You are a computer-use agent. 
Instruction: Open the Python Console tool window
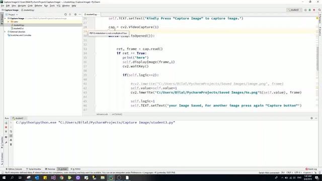pos(14,169)
